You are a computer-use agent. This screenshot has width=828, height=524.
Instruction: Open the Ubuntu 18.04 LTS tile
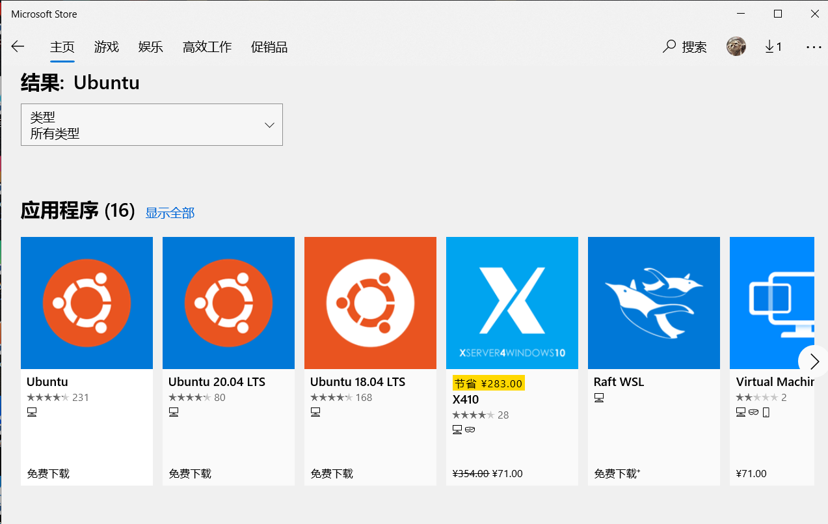click(x=370, y=303)
